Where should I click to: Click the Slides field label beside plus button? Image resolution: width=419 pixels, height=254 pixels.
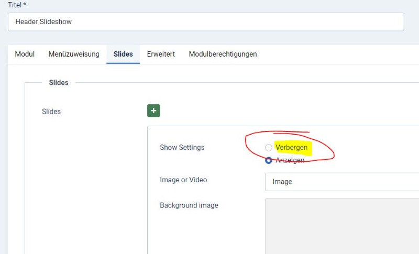coord(51,112)
